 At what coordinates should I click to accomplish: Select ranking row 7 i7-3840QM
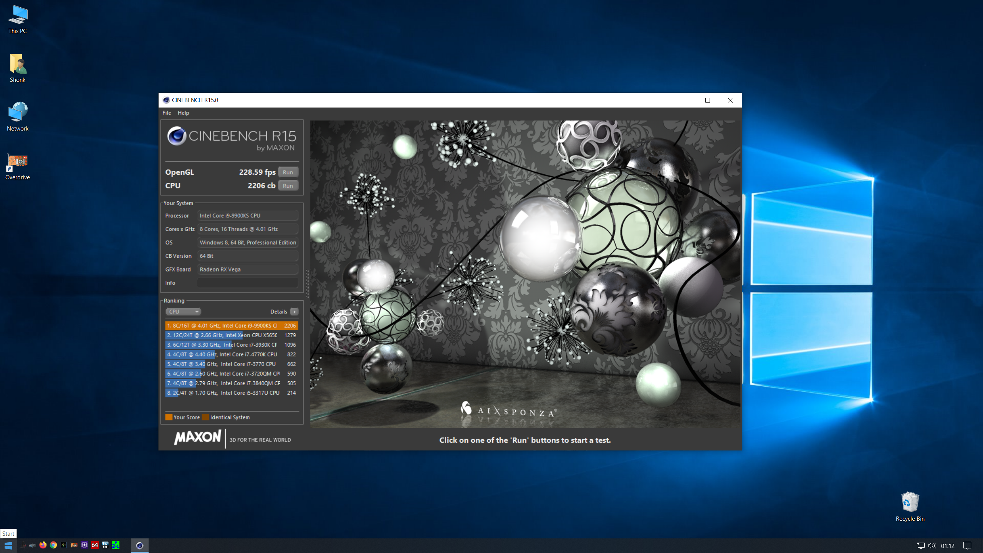(x=232, y=383)
